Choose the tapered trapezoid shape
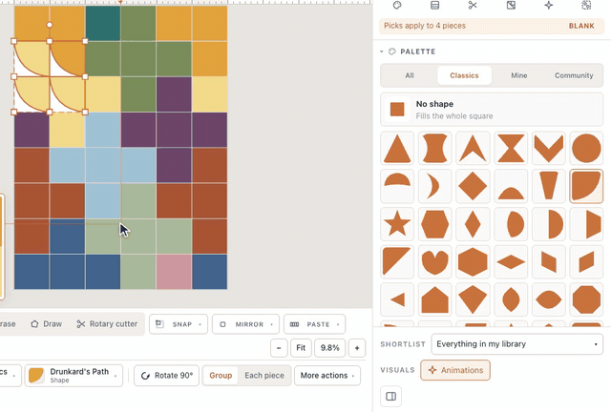The width and height of the screenshot is (611, 412). point(548,186)
